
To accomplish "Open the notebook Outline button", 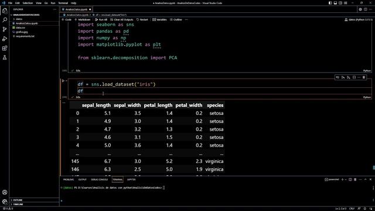I will tap(176, 19).
